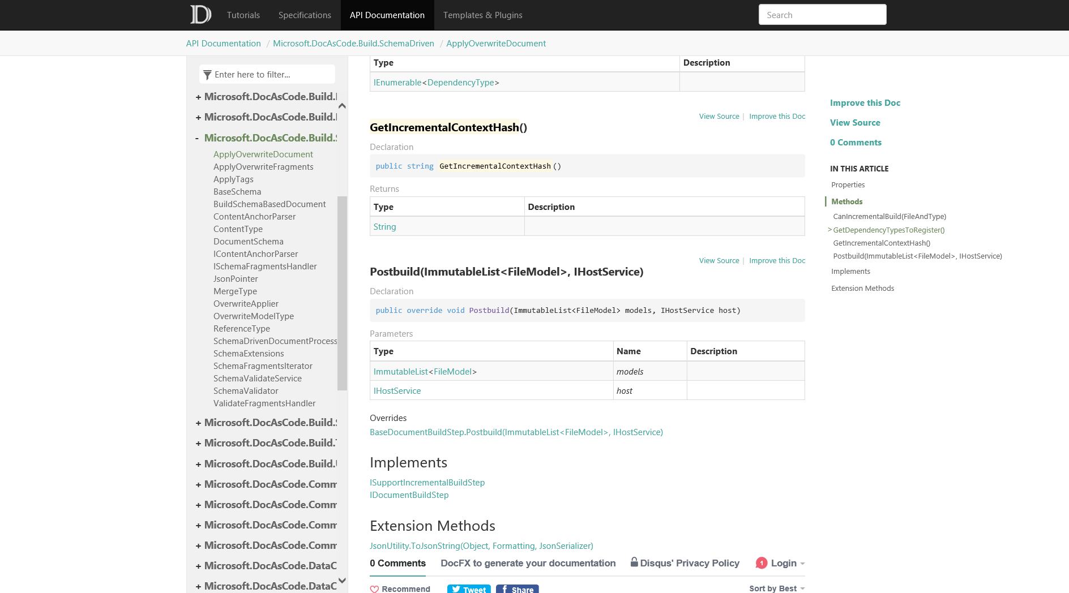This screenshot has width=1069, height=593.
Task: Click the Recommend heart icon
Action: click(x=375, y=589)
